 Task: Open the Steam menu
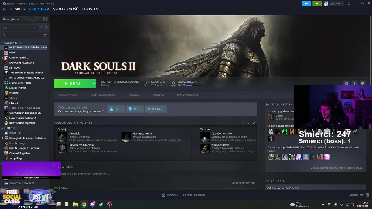pyautogui.click(x=8, y=3)
